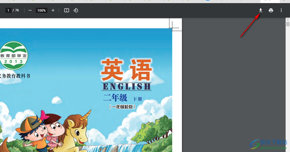Open the three-dot more actions menu
Viewport: 290px width, 152px height.
click(x=281, y=10)
